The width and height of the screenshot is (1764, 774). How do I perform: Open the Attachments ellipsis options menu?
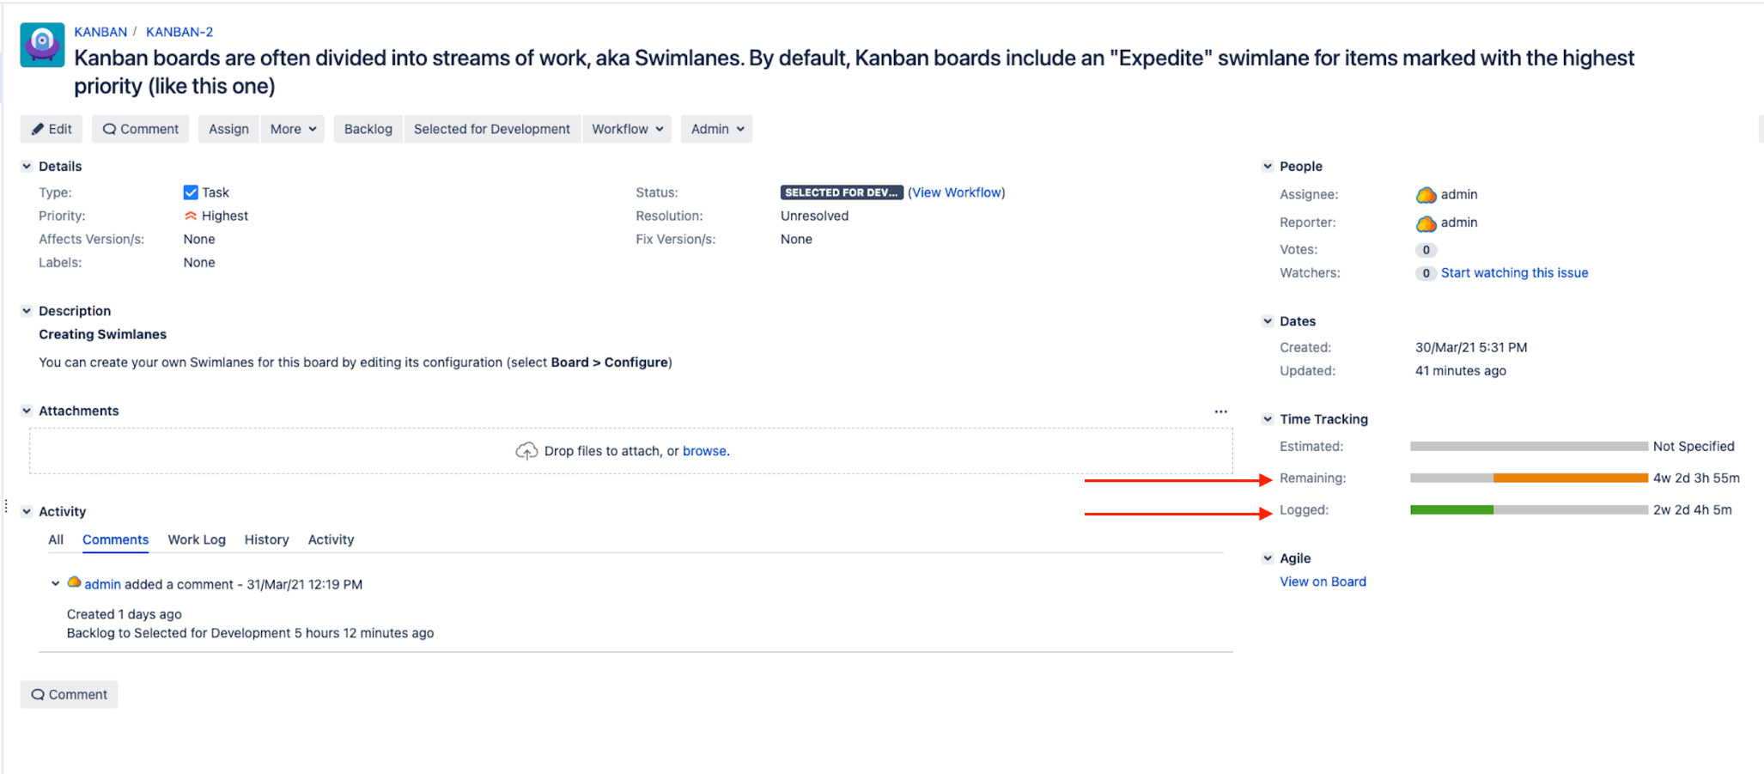[1220, 411]
